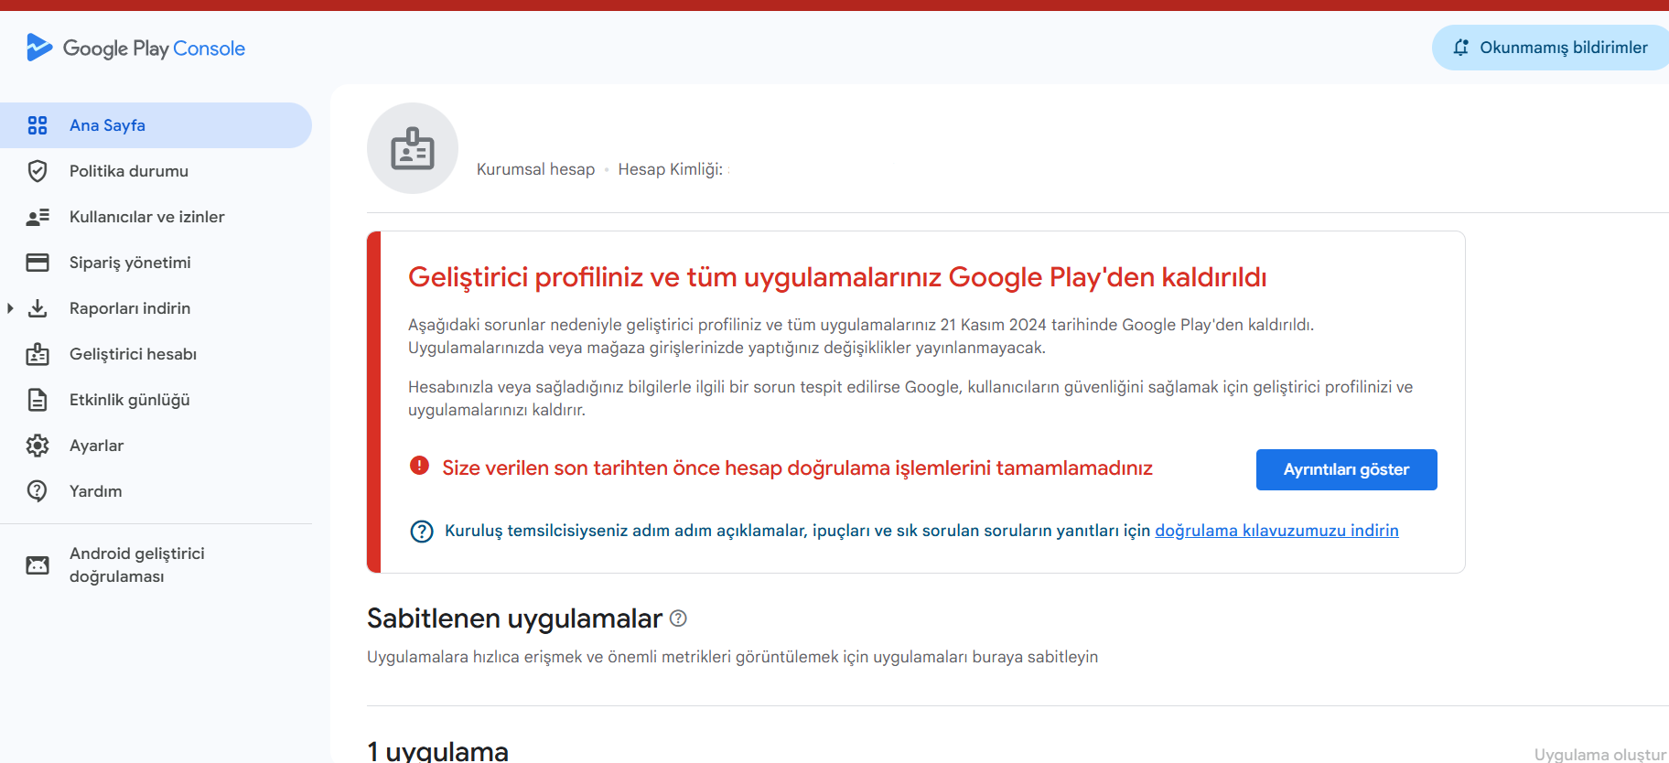Screen dimensions: 1669x763
Task: Click the Android geliştirici doğrulaması icon
Action: 38,565
